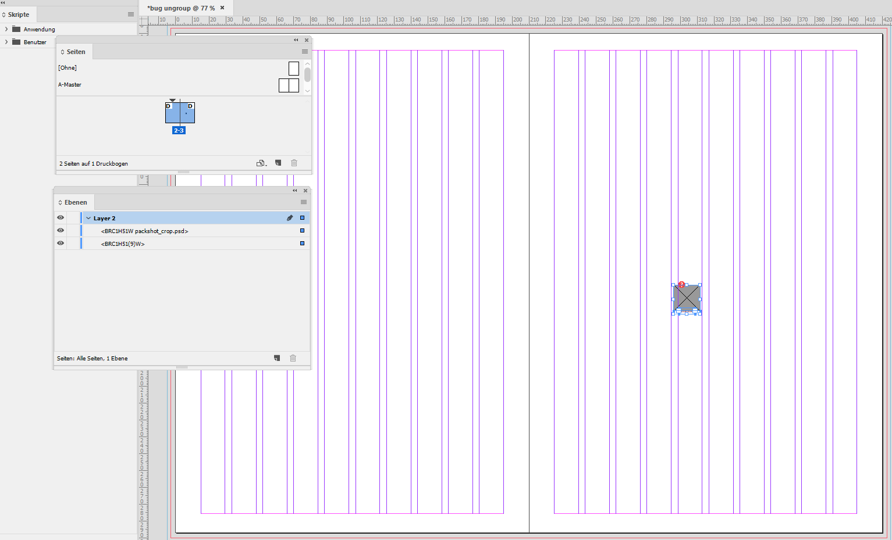This screenshot has width=892, height=540.
Task: Switch to the Skripte panel tab
Action: coord(19,14)
